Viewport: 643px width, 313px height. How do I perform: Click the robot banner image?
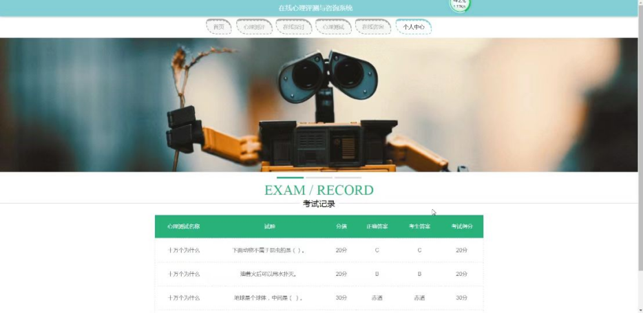coord(319,105)
